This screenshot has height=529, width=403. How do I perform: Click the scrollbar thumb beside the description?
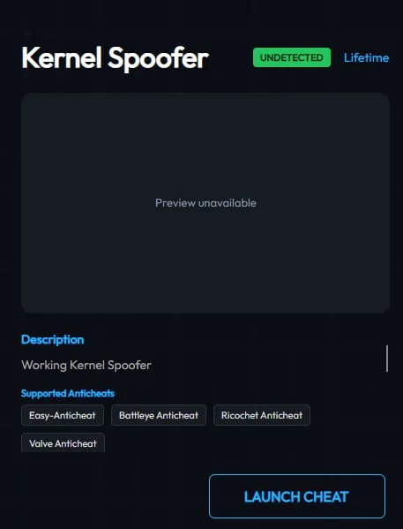pyautogui.click(x=387, y=359)
